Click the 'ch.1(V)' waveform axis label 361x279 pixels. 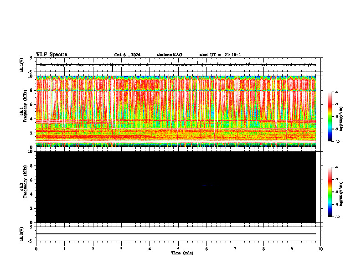click(22, 65)
